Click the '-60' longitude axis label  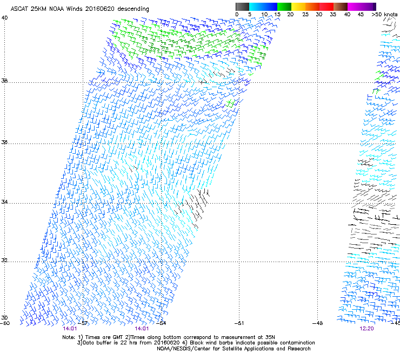(5, 323)
